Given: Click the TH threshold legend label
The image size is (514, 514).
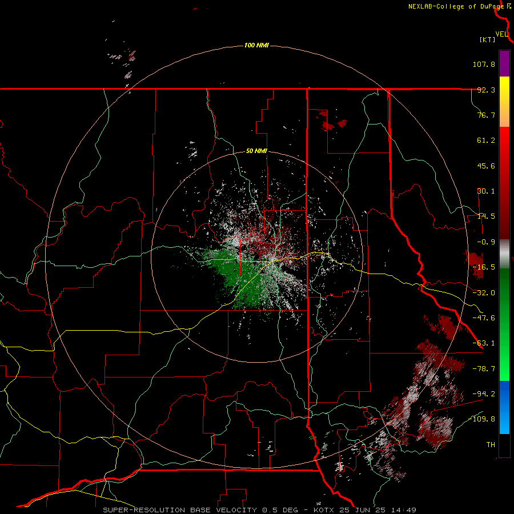Looking at the screenshot, I should (x=491, y=444).
